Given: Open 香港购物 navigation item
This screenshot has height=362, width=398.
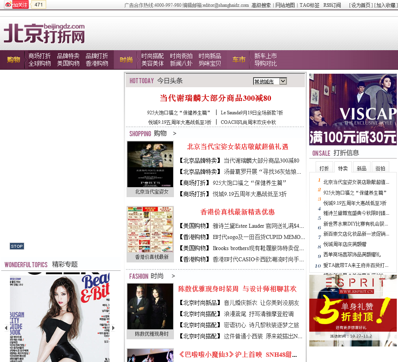Looking at the screenshot, I should pyautogui.click(x=97, y=63).
